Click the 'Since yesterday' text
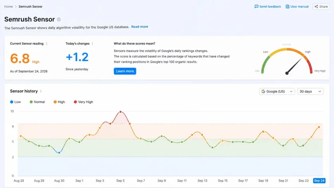Screen dimensions: 334x188 pyautogui.click(x=77, y=69)
